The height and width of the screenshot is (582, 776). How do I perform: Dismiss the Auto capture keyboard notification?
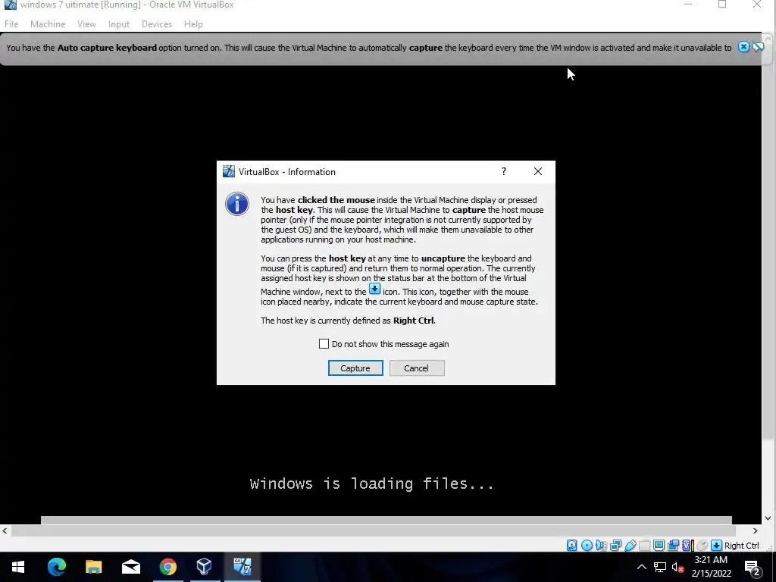tap(743, 47)
